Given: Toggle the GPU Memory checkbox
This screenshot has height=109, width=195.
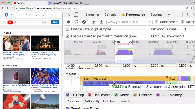Looking at the screenshot, I should click(x=158, y=95).
